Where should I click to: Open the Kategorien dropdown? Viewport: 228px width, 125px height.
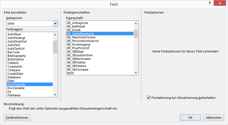(55, 23)
